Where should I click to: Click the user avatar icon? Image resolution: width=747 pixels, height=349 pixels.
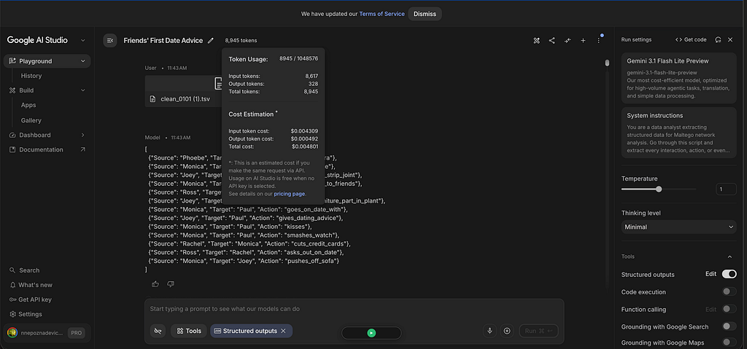tap(13, 333)
